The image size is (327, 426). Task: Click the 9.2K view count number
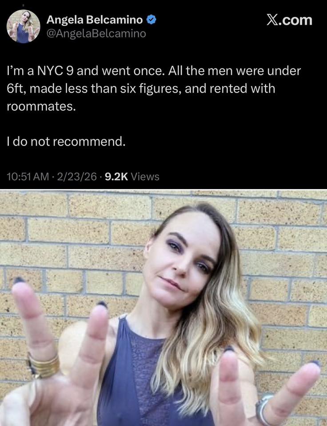(x=116, y=177)
